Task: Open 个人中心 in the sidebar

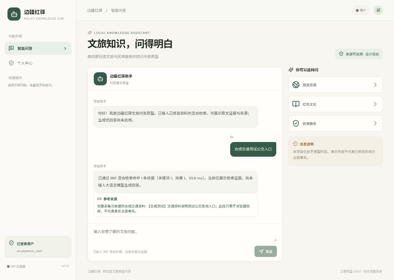Action: point(38,63)
